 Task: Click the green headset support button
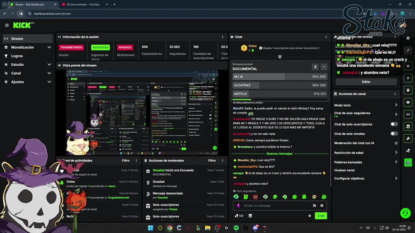click(405, 213)
